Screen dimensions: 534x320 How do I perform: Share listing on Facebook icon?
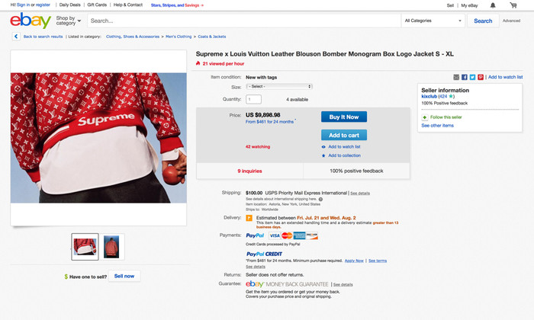point(465,77)
